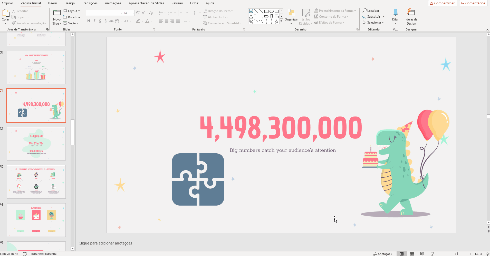Open the Transições tab

coord(90,3)
